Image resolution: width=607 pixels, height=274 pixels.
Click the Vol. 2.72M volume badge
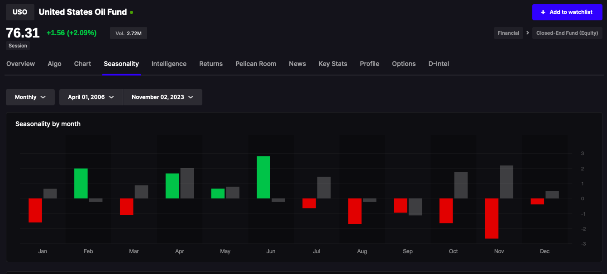(x=129, y=33)
